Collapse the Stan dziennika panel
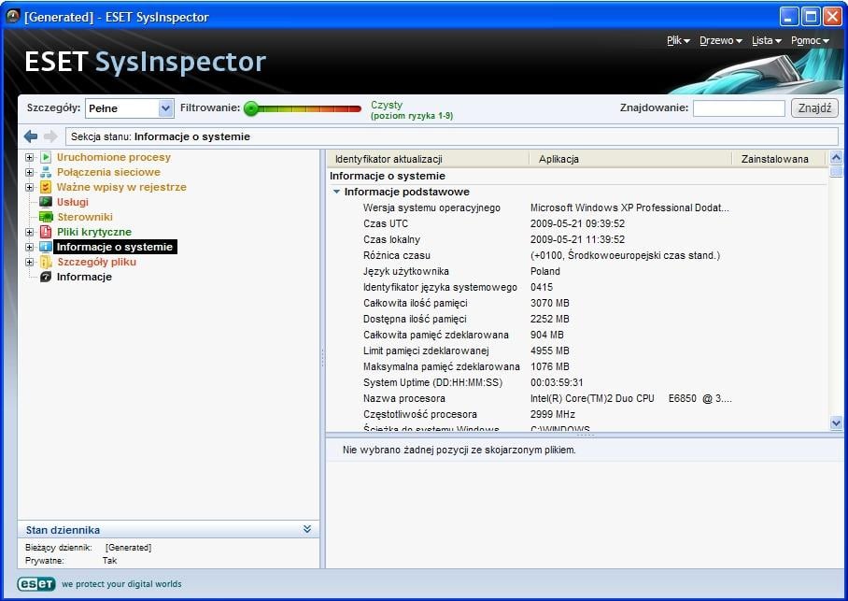 point(306,529)
